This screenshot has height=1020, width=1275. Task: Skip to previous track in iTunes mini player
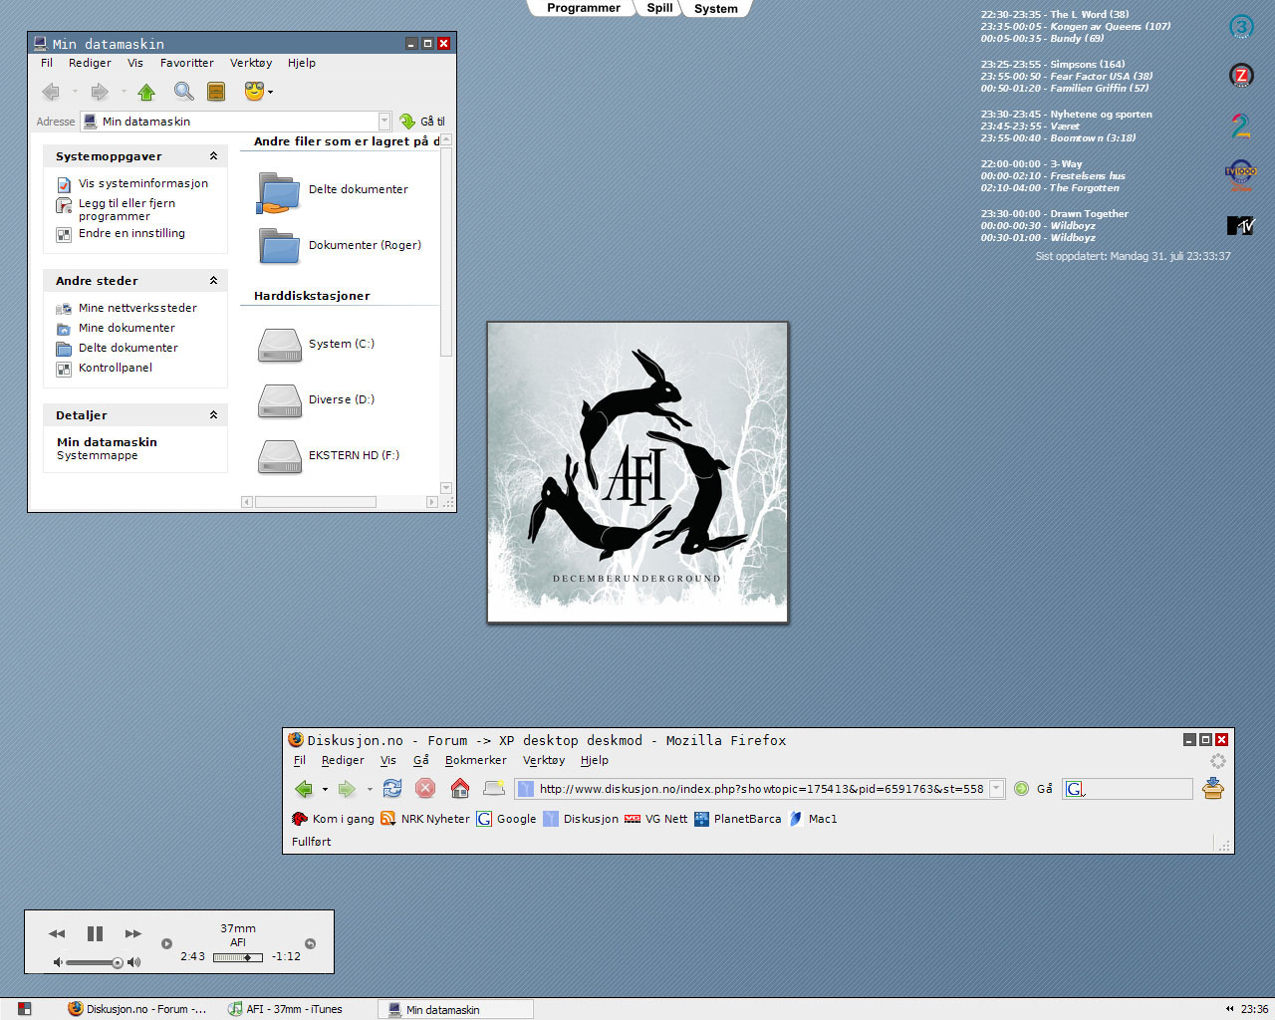pyautogui.click(x=57, y=933)
